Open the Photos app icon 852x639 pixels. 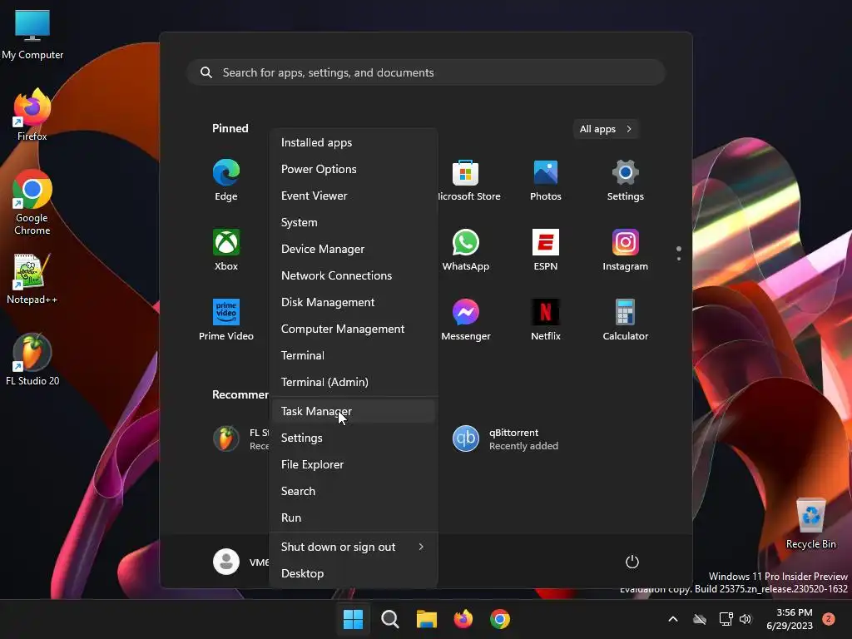click(x=546, y=180)
